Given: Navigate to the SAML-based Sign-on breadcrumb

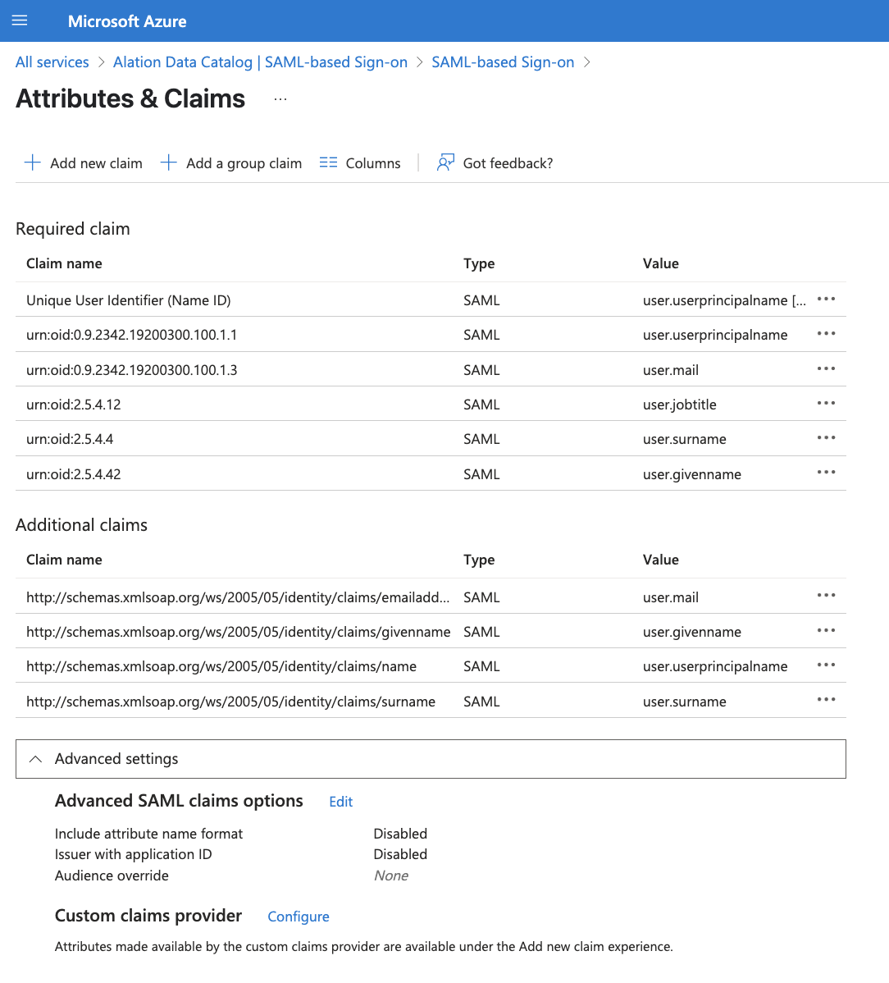Looking at the screenshot, I should click(x=503, y=62).
